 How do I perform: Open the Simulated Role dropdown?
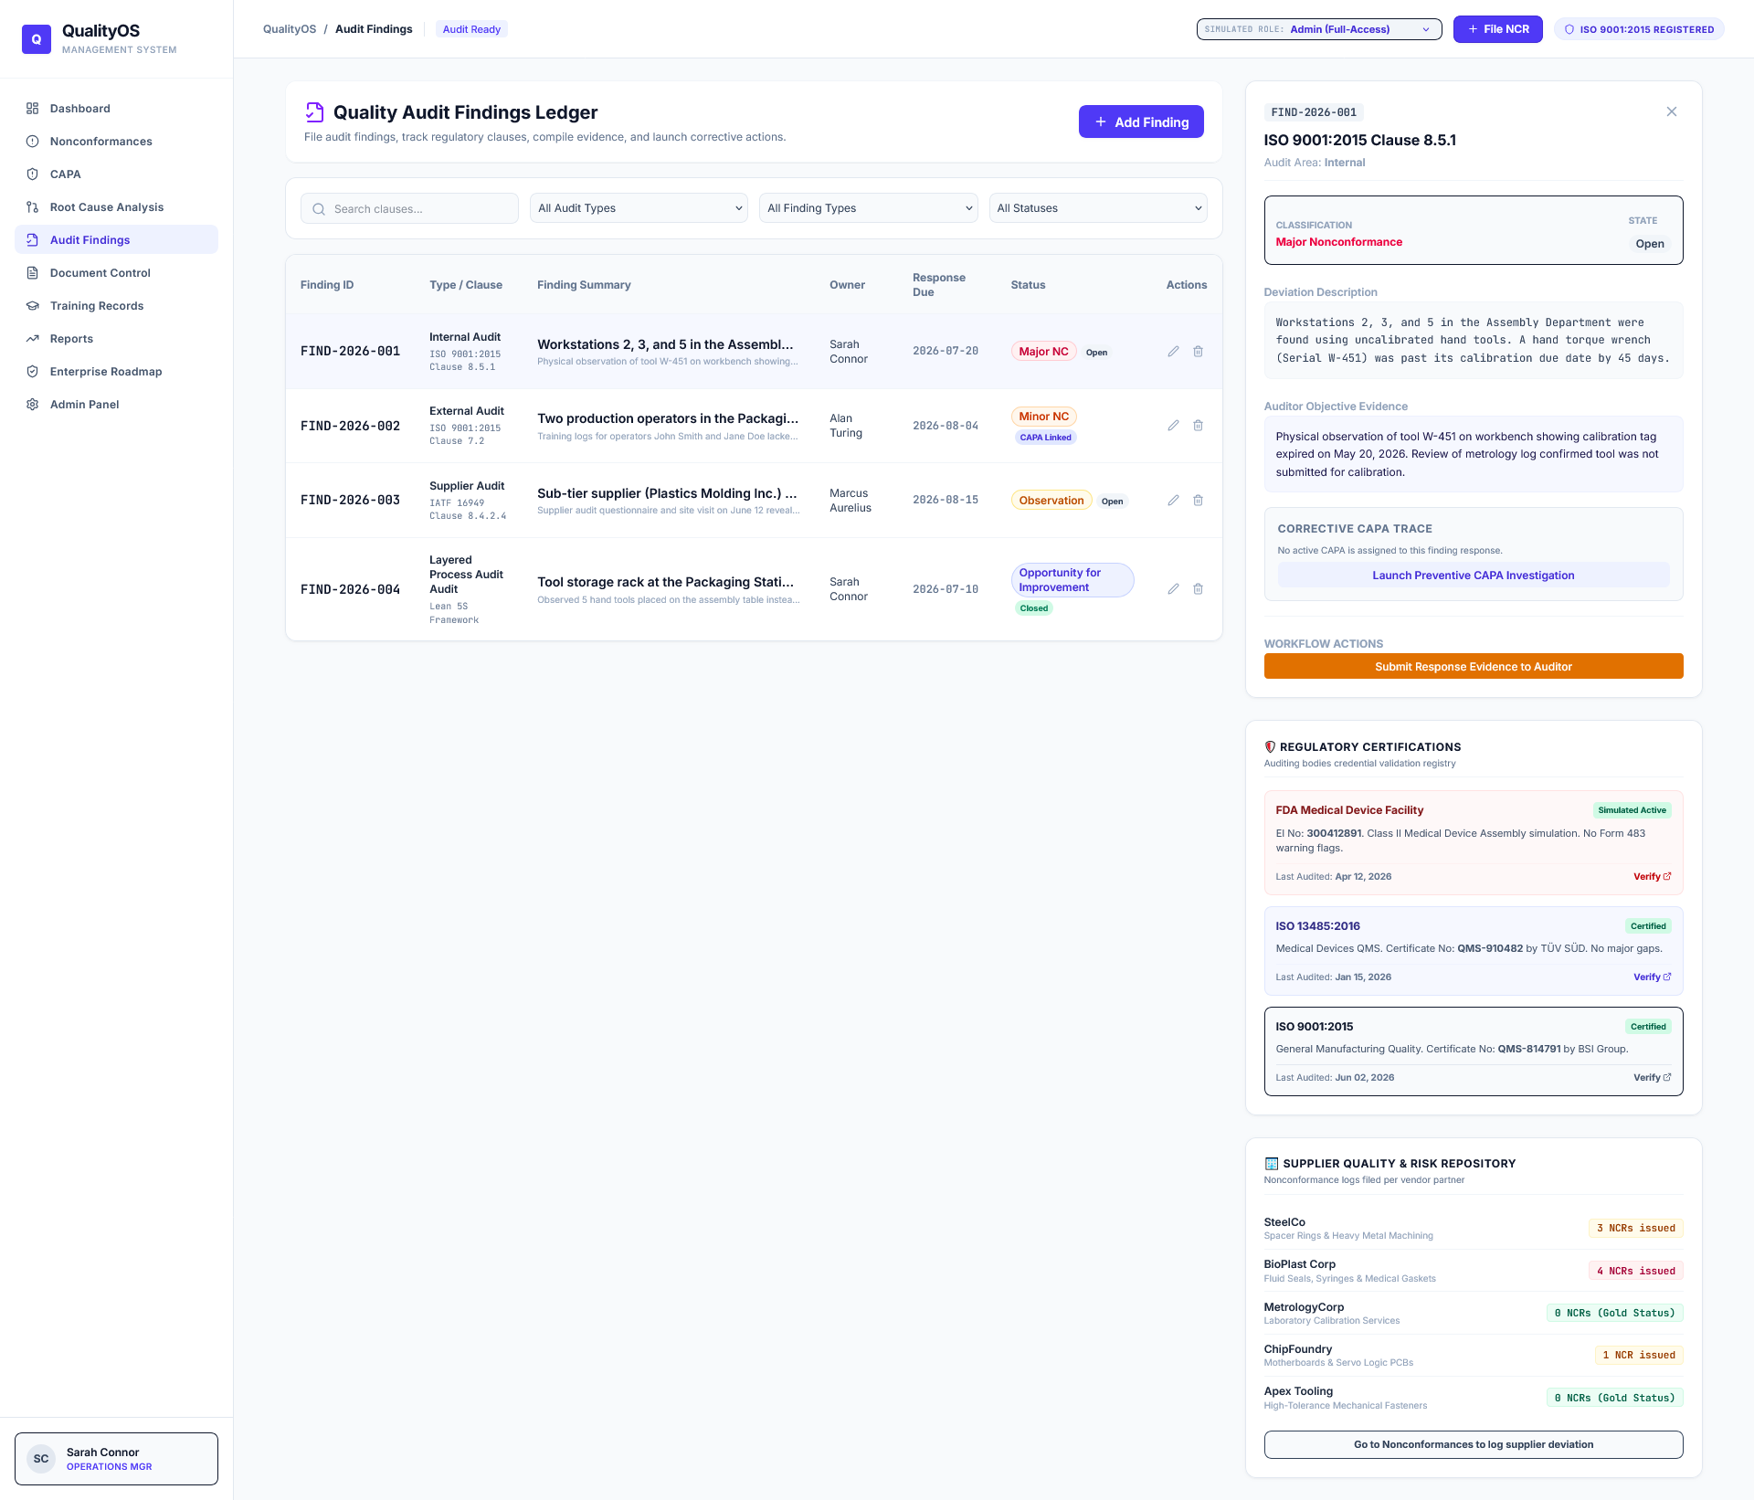tap(1319, 29)
